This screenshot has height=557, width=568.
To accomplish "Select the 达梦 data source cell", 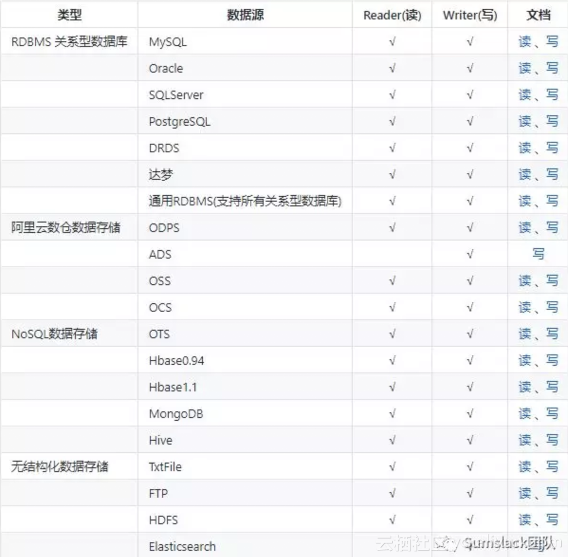I will tap(245, 175).
